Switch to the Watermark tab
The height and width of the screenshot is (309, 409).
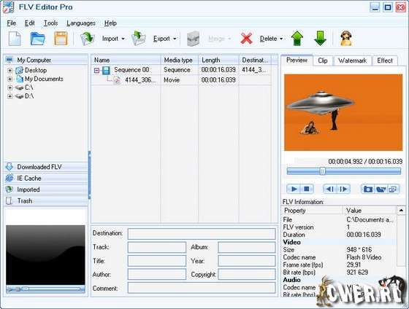click(x=352, y=60)
